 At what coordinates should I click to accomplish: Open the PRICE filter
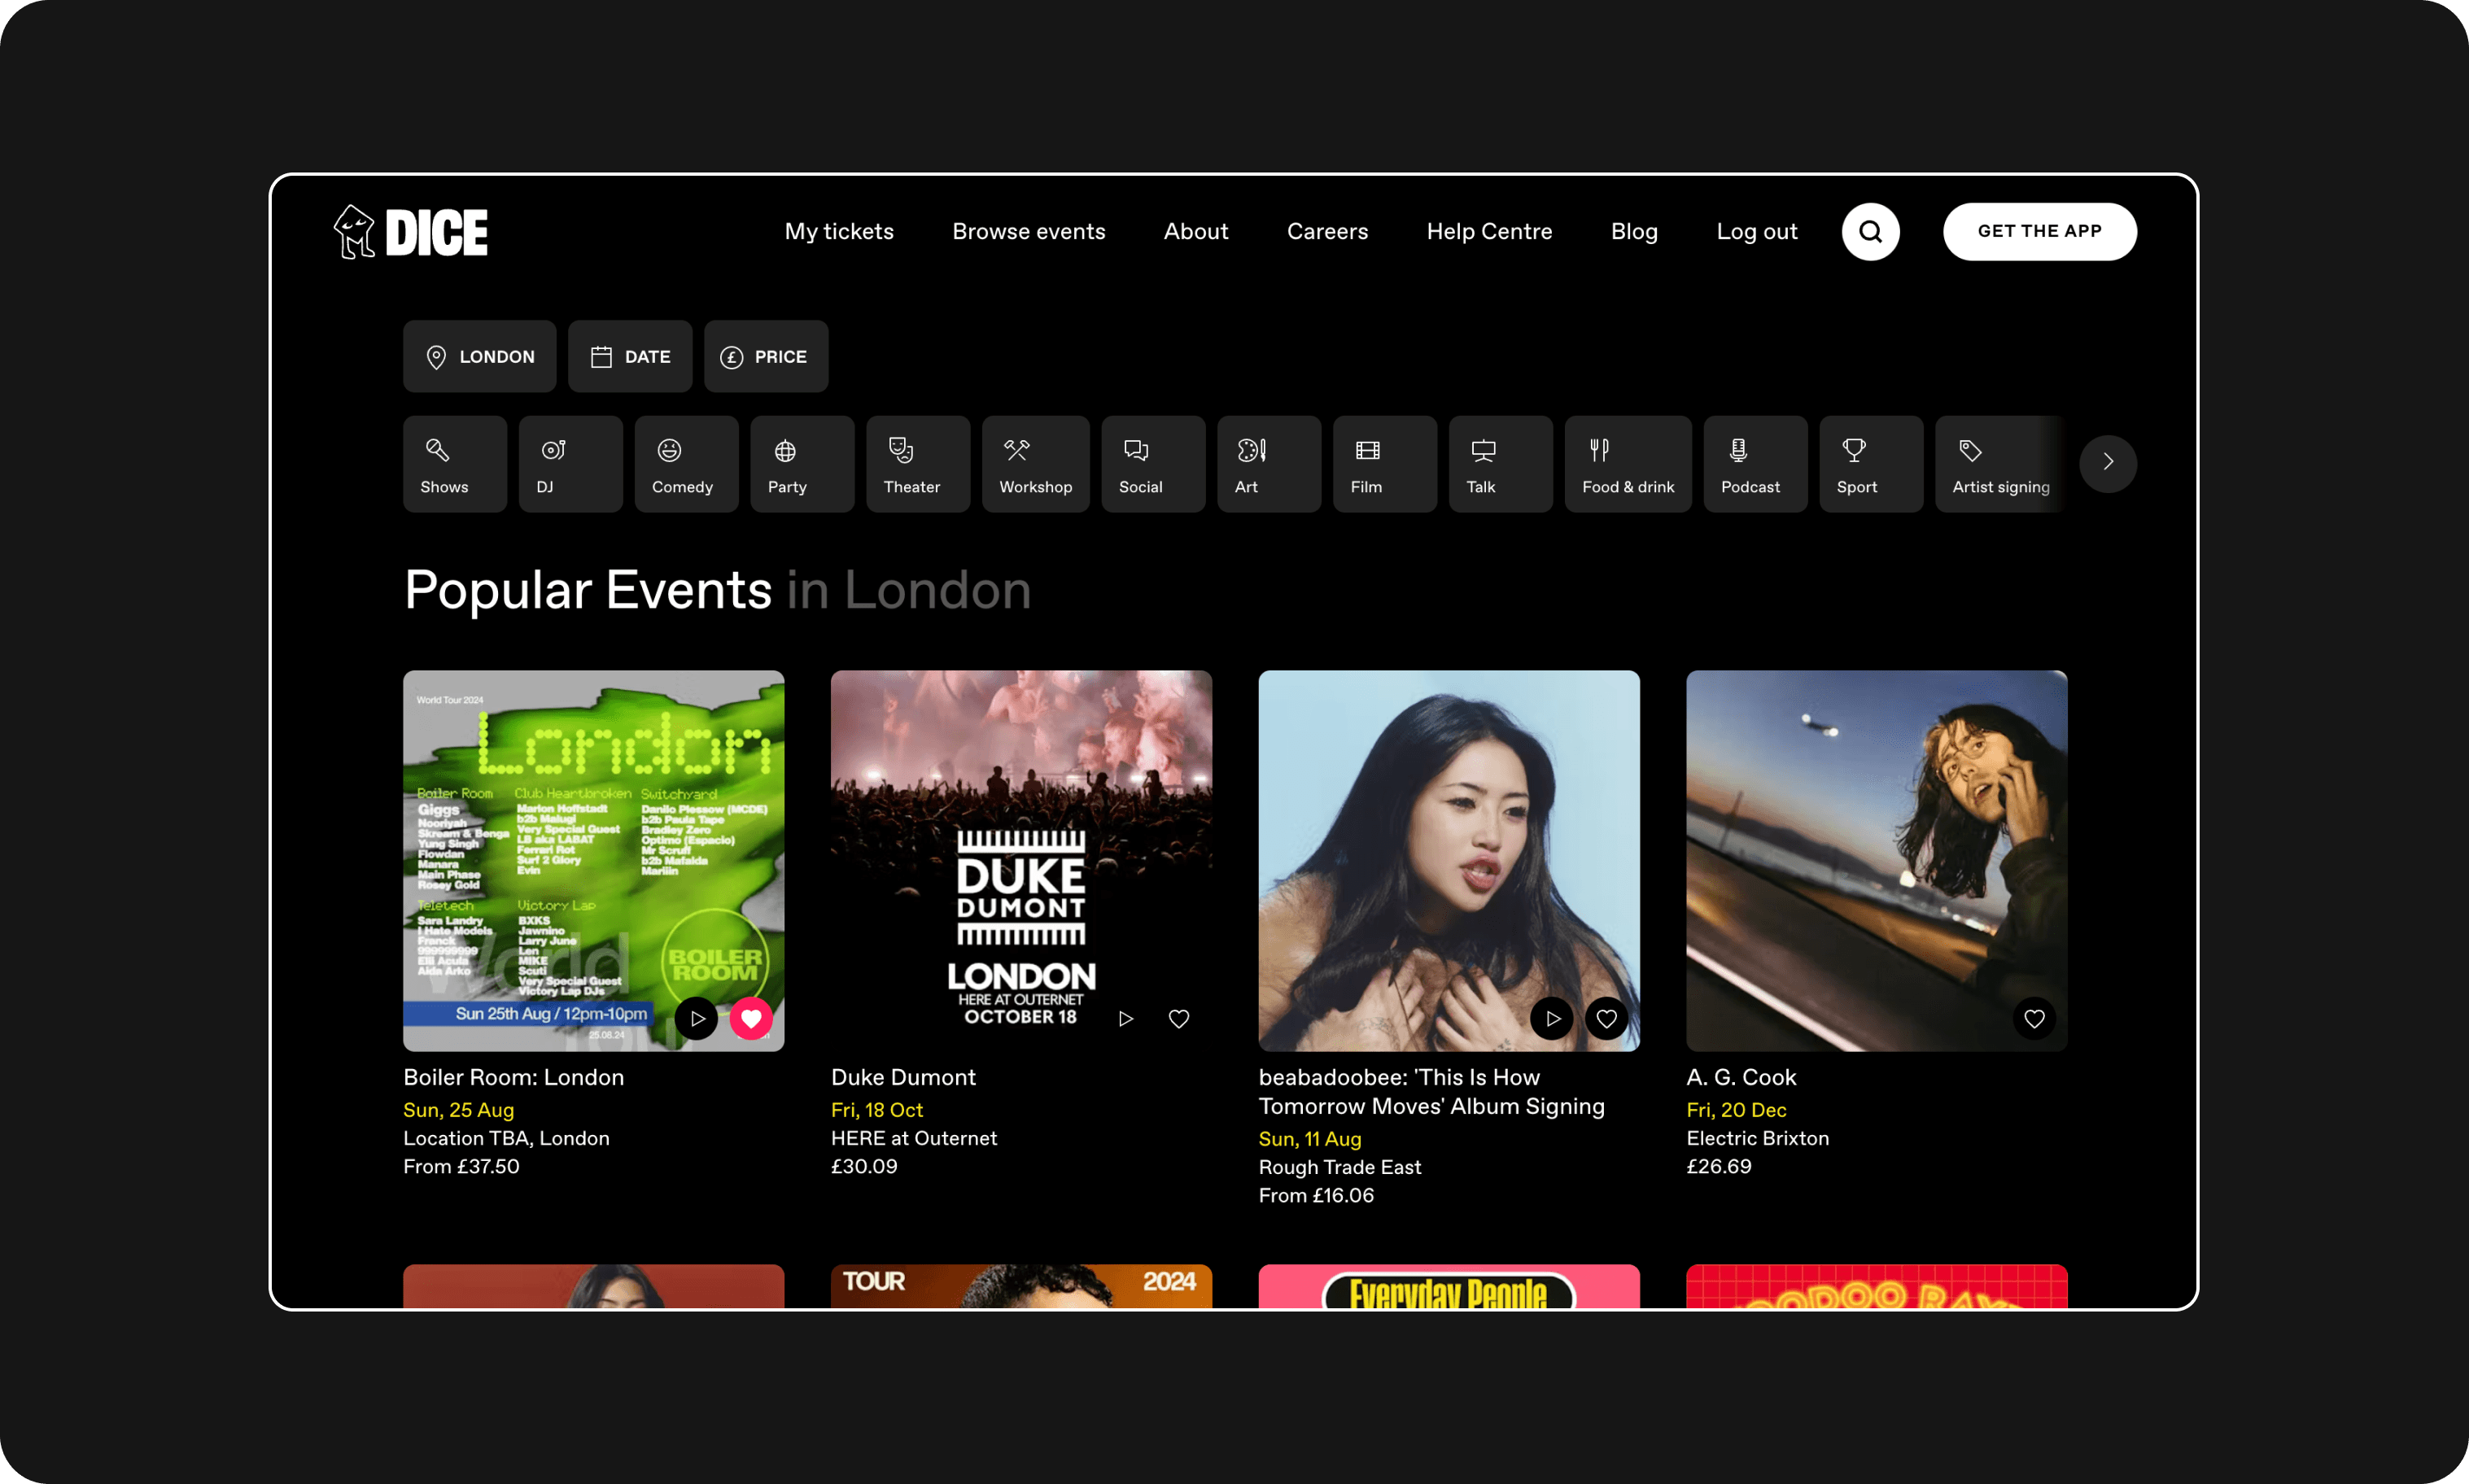pyautogui.click(x=765, y=356)
